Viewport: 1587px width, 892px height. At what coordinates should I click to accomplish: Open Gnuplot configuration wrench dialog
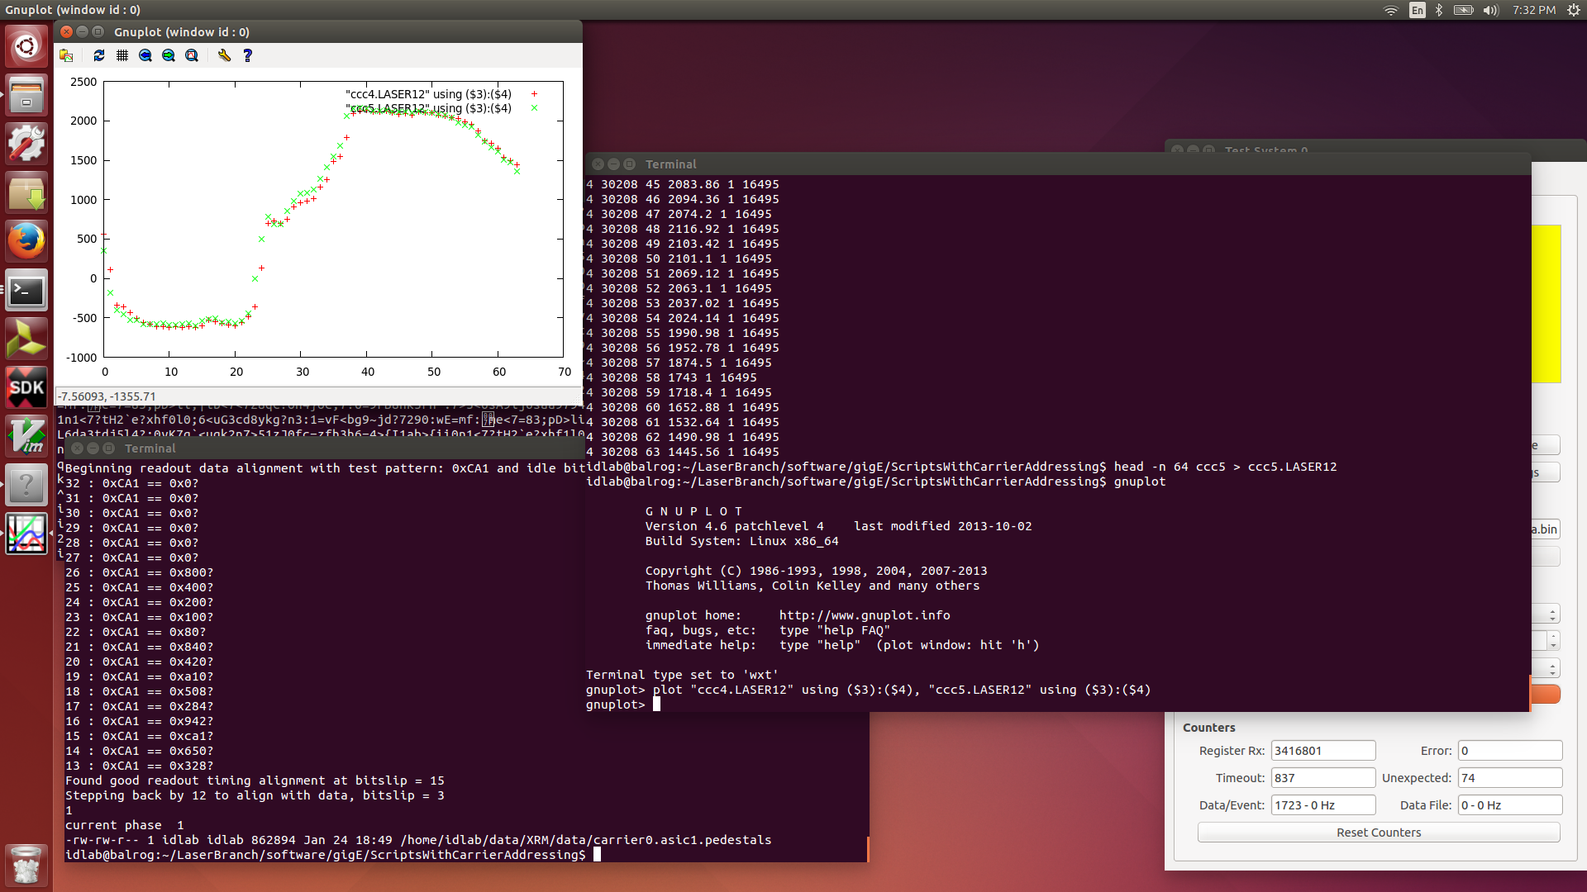[x=224, y=55]
